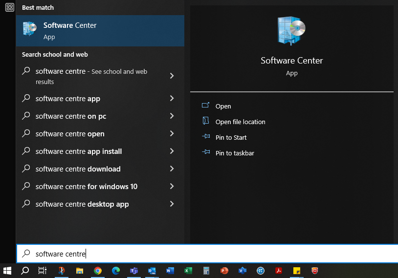
Task: Open Microsoft Excel from the taskbar
Action: click(x=188, y=271)
